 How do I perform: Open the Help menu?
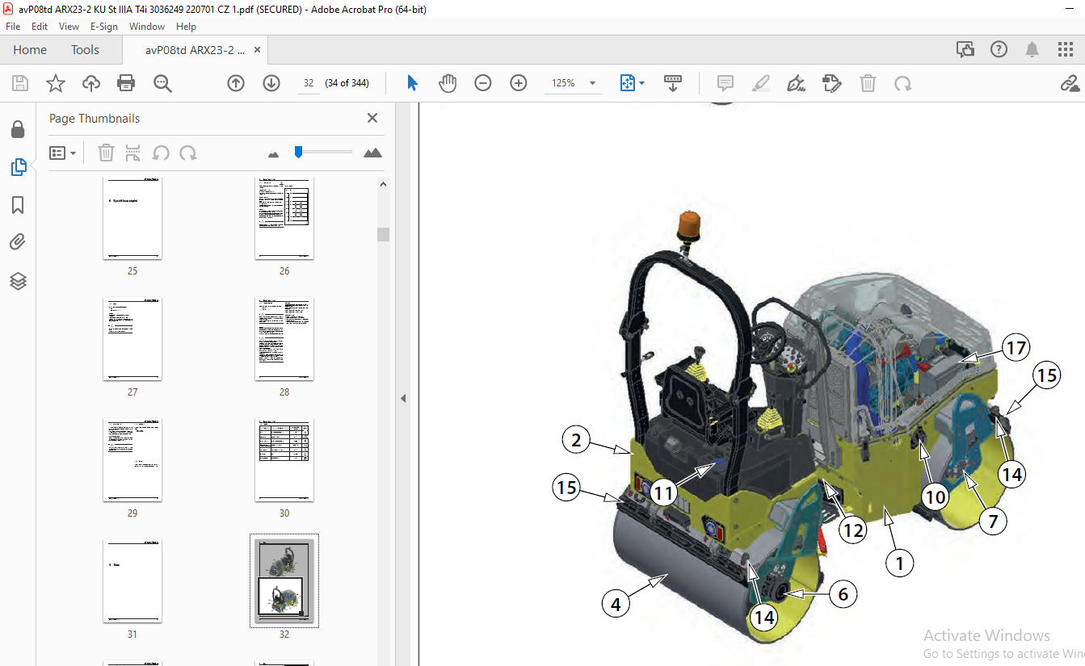tap(186, 27)
